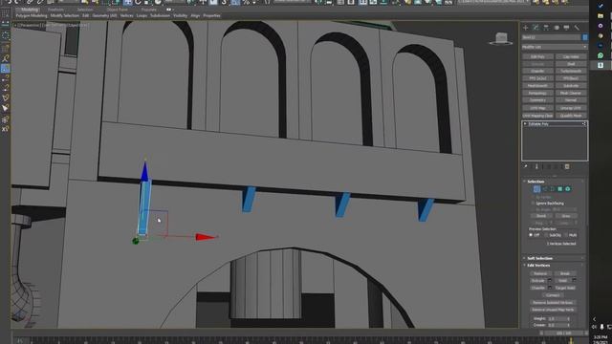The width and height of the screenshot is (612, 344).
Task: Switch to the Selection ribbon tab
Action: [x=85, y=10]
